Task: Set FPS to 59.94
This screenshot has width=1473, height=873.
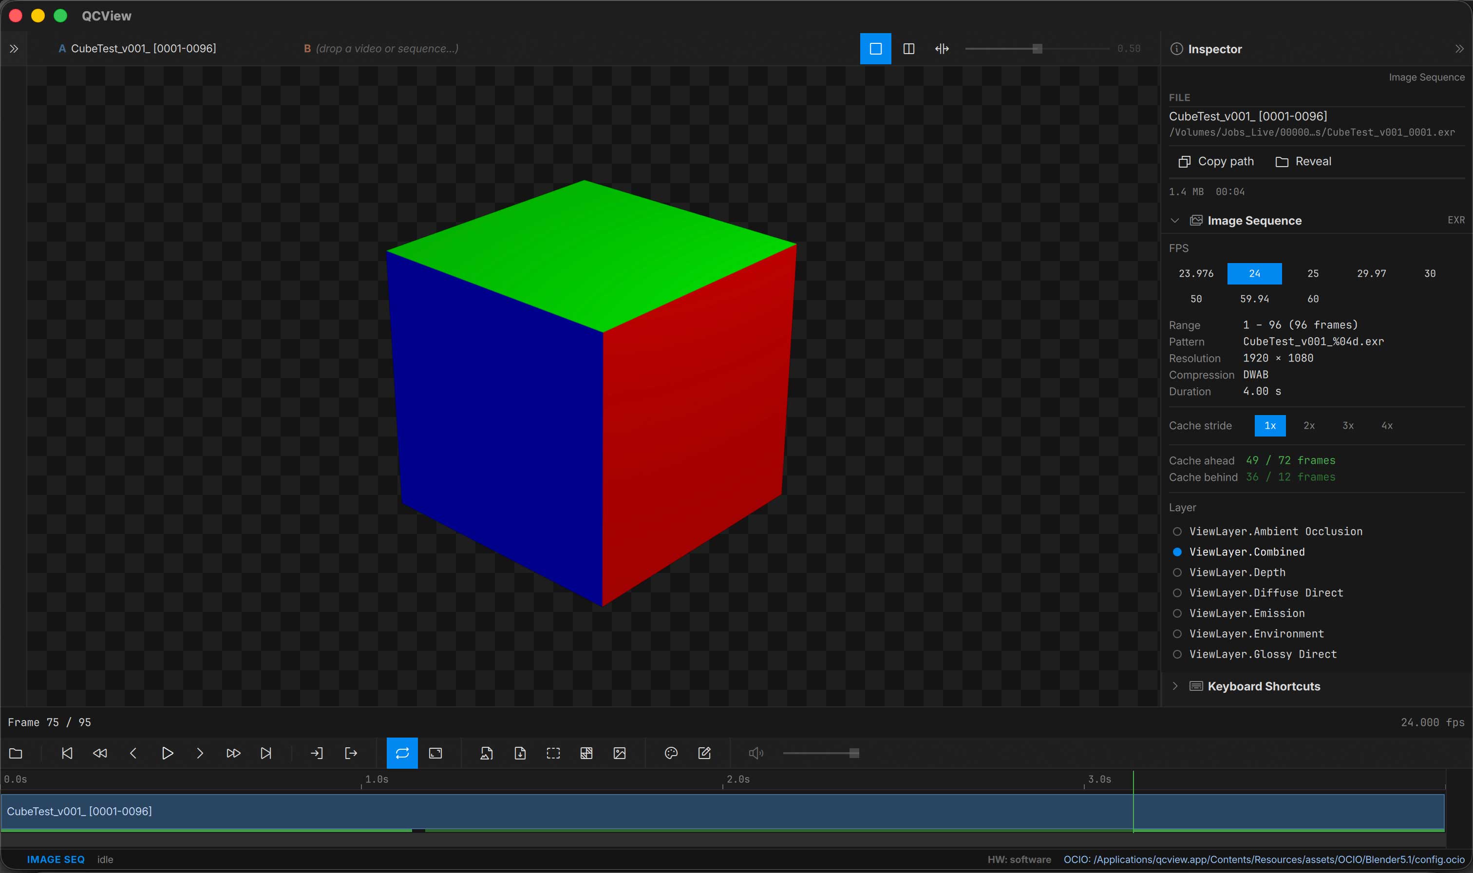Action: point(1254,299)
